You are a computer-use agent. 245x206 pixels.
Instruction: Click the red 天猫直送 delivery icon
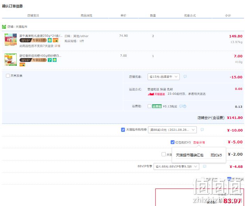(x=156, y=94)
